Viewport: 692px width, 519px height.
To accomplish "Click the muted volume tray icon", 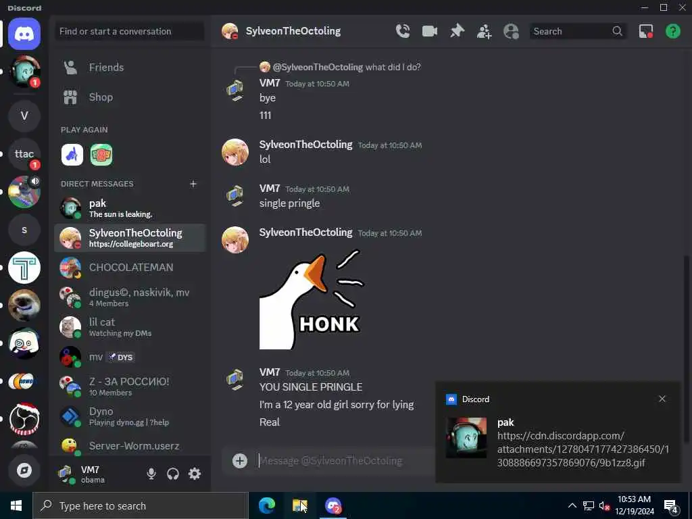I will tap(605, 506).
